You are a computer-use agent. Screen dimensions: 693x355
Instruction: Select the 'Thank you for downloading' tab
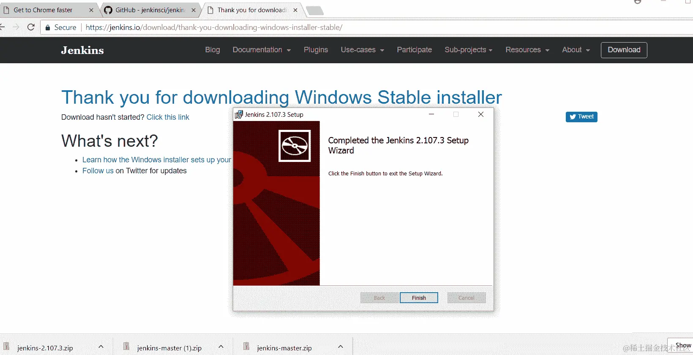[252, 10]
